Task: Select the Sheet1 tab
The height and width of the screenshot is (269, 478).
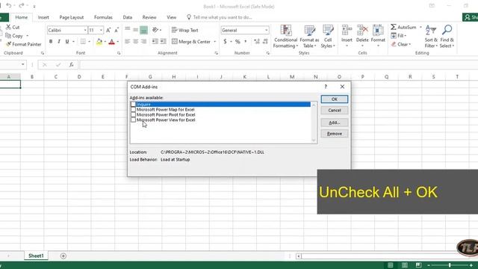Action: (x=36, y=256)
